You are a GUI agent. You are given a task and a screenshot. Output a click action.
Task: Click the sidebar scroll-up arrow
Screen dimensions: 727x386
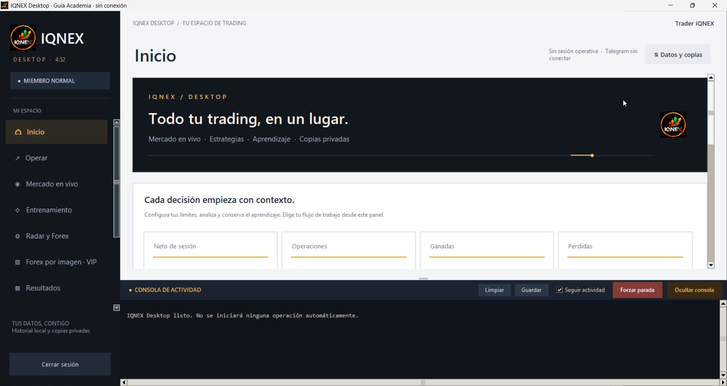point(117,123)
